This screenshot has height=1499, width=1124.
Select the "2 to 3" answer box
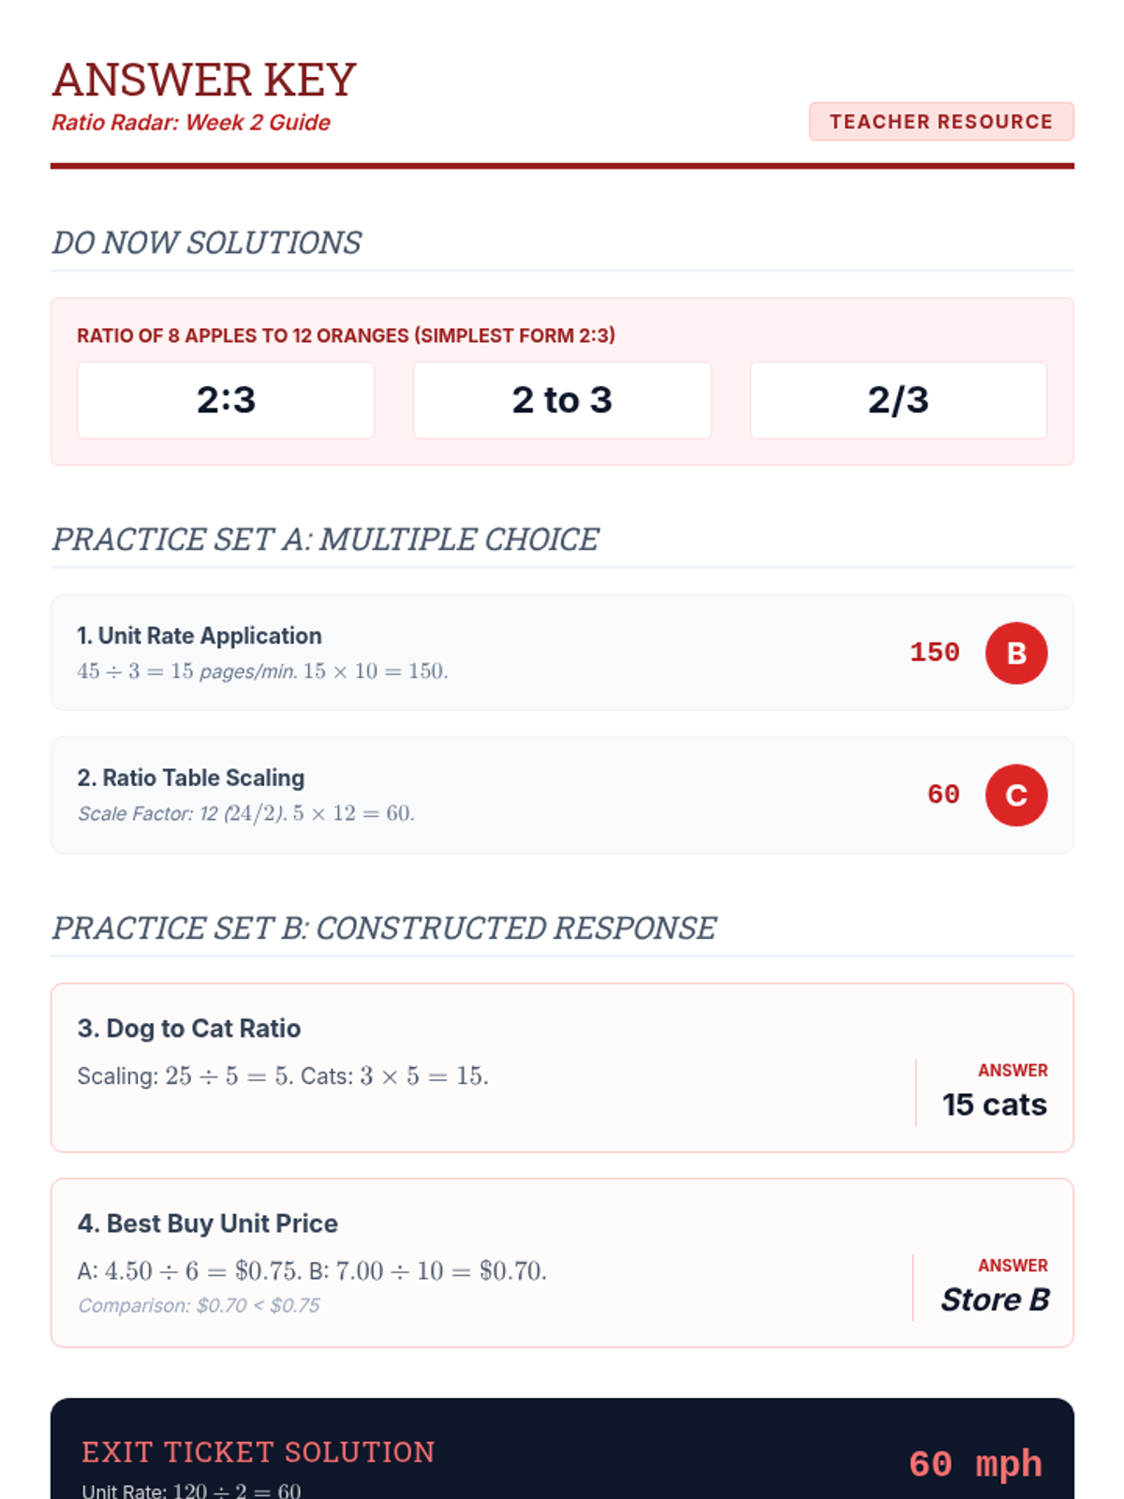[x=562, y=400]
